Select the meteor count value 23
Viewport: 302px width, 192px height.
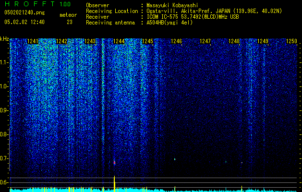pos(70,22)
